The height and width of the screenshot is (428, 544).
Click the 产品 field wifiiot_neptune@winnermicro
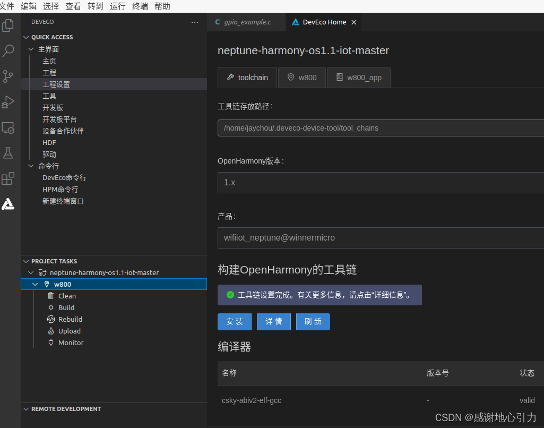[x=381, y=238]
